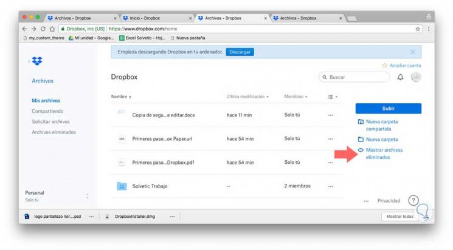
Task: Open Miembros column dropdown
Action: pyautogui.click(x=296, y=96)
